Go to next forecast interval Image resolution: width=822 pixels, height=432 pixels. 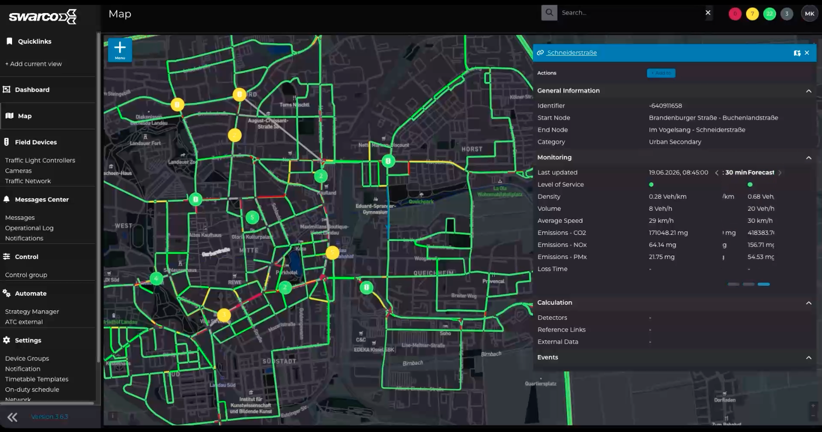(x=780, y=172)
